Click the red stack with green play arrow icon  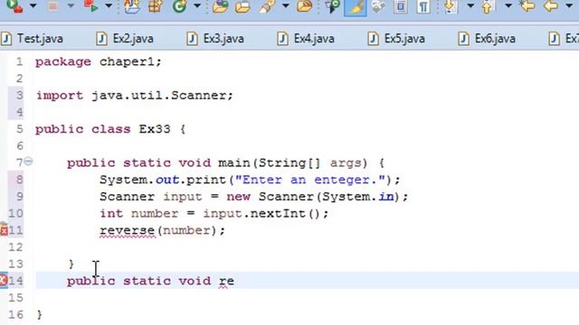coord(90,6)
